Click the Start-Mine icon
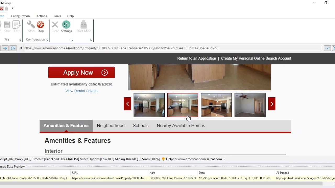This screenshot has height=188, width=335. (83, 25)
